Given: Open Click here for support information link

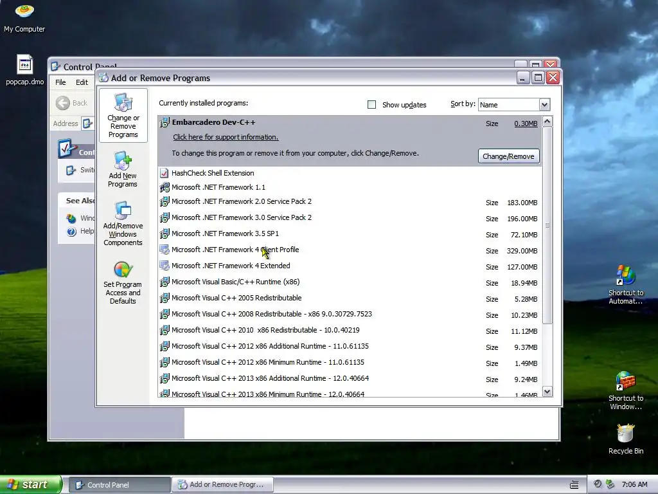Looking at the screenshot, I should point(226,138).
